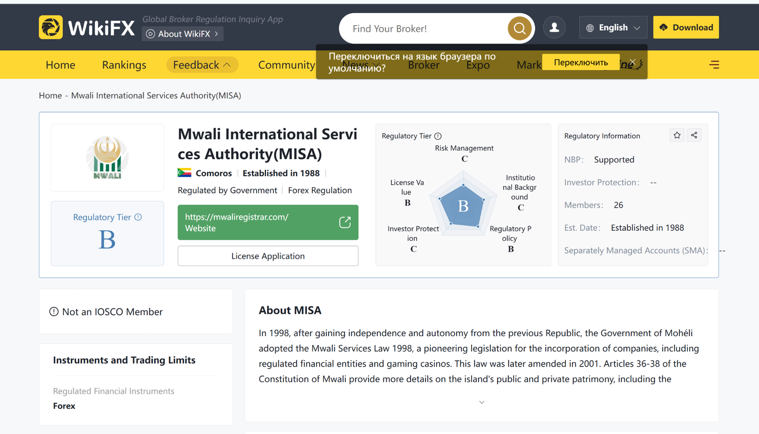Open the About WikiFX link
Screen dimensions: 759x434
[x=183, y=34]
